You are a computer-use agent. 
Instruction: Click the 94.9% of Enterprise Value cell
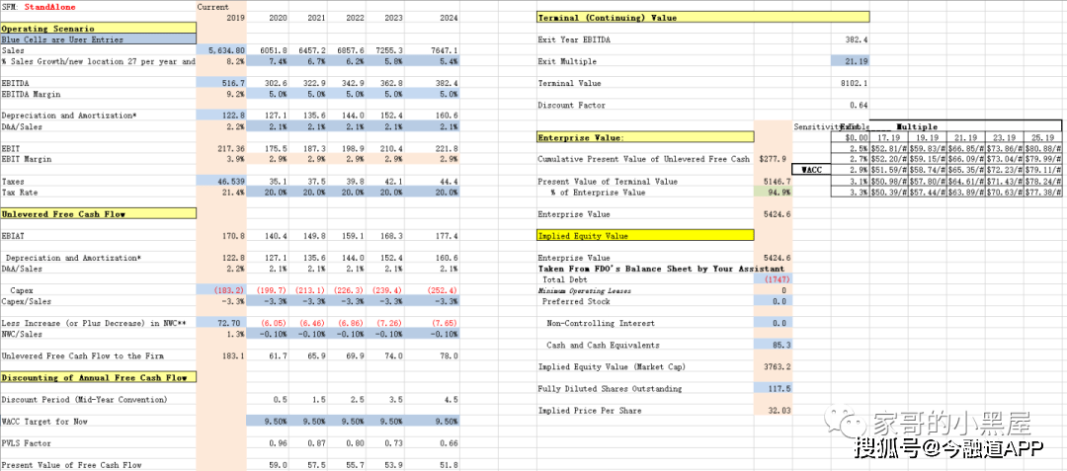pos(774,193)
